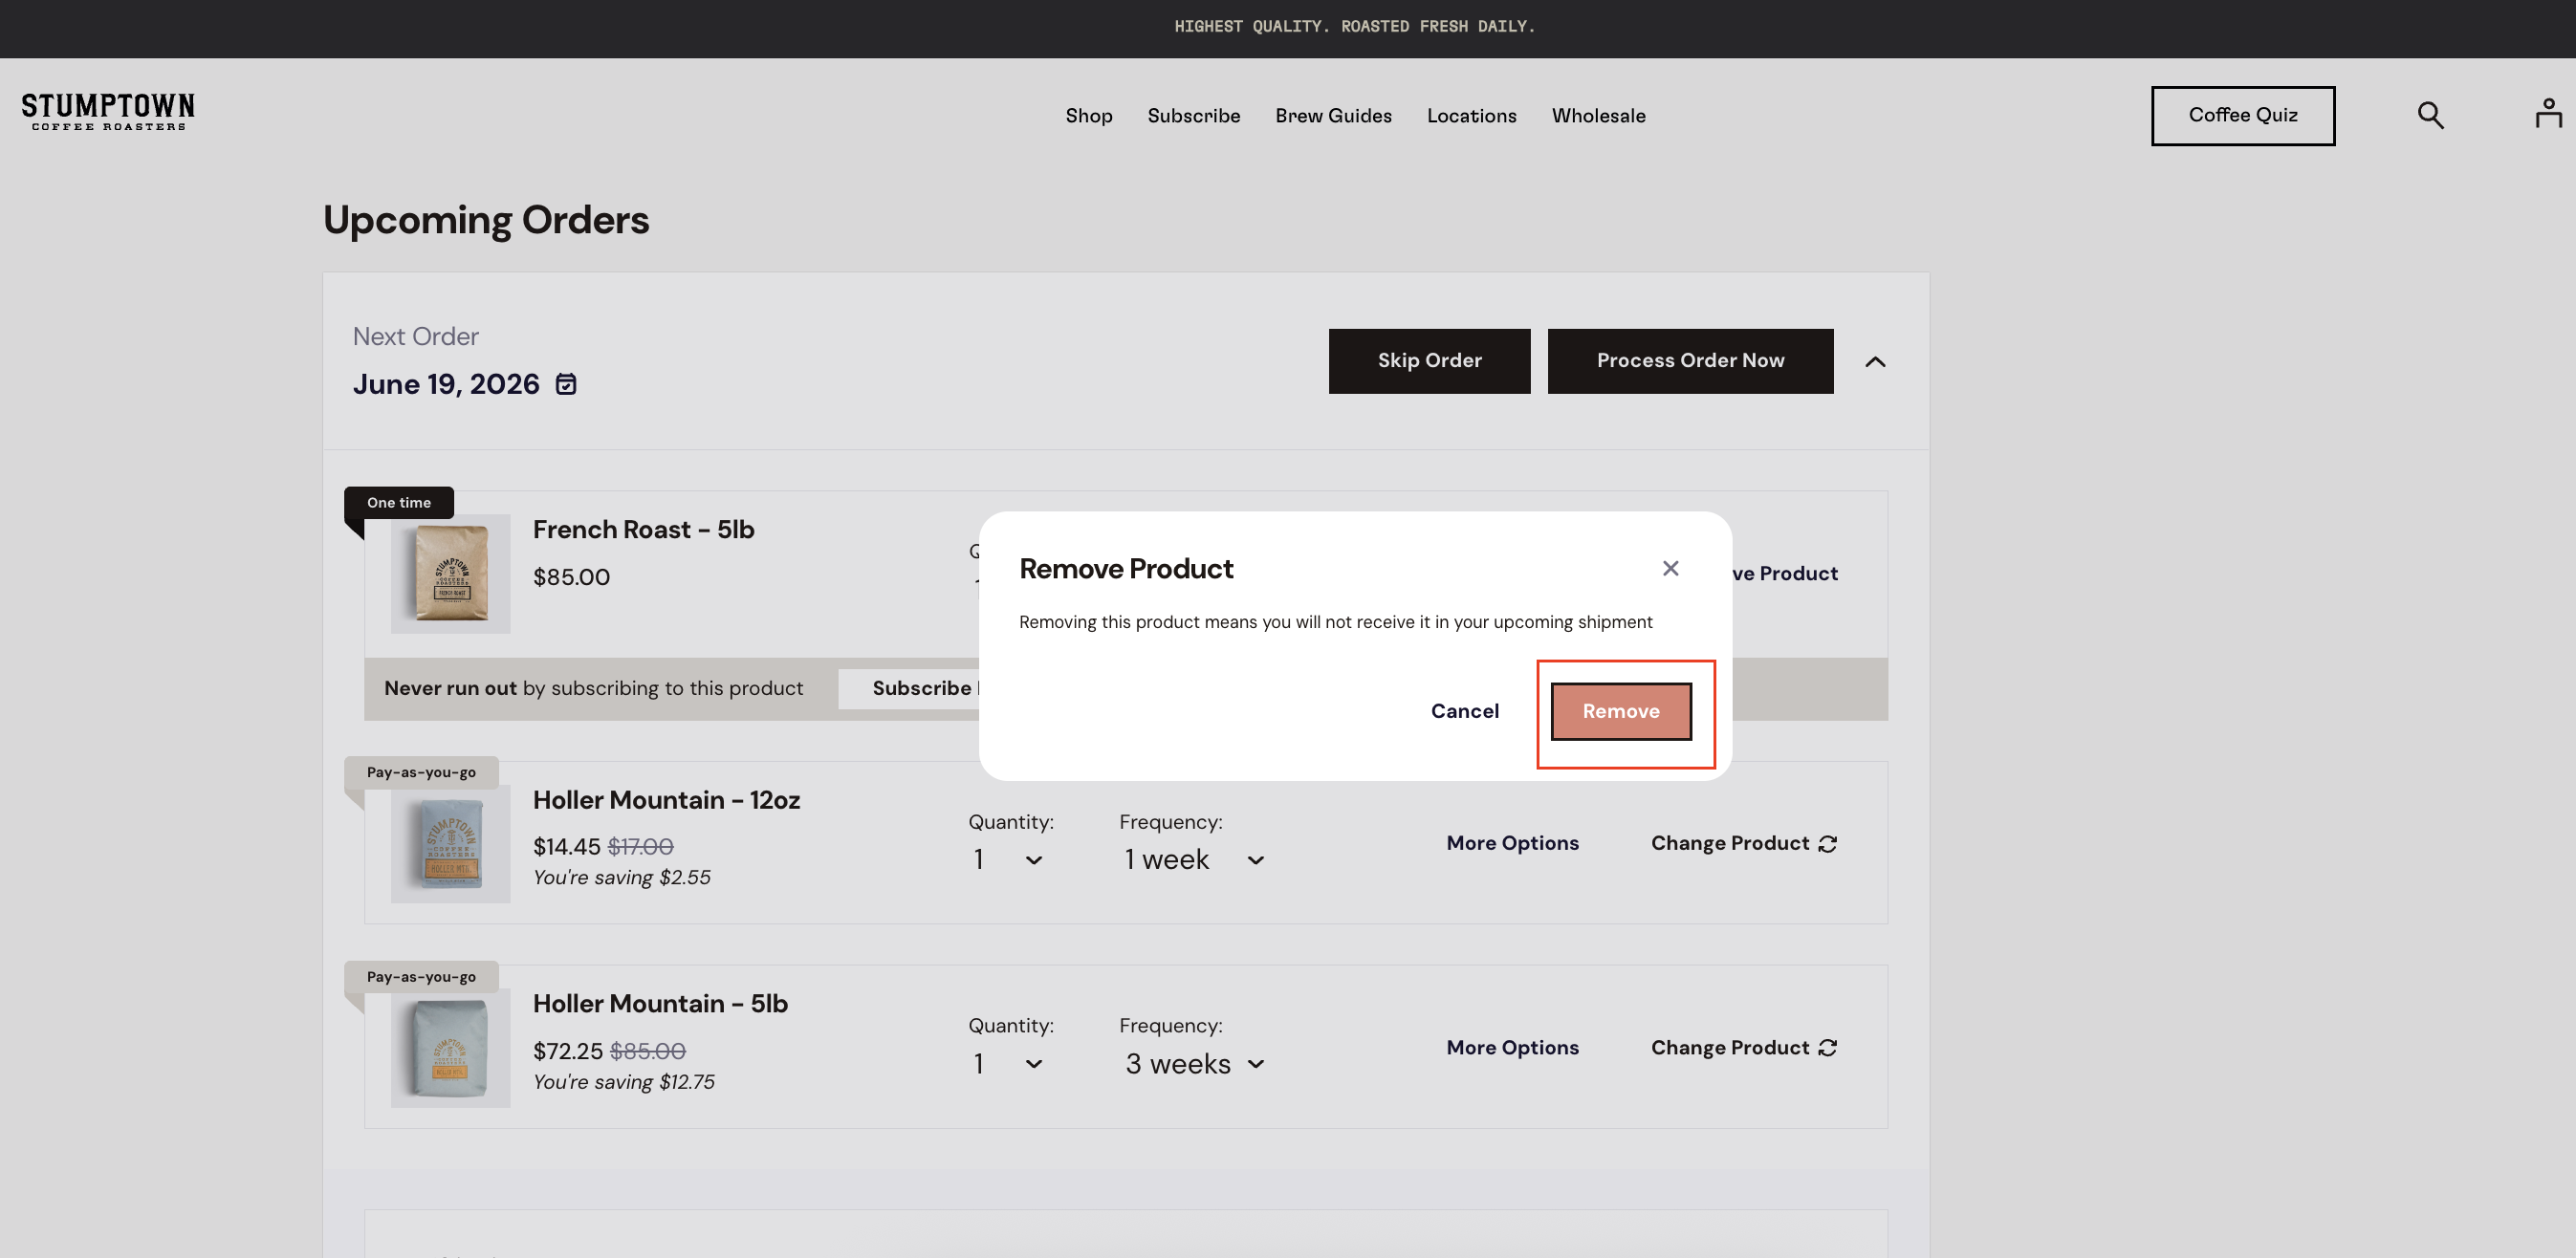
Task: Open the Subscribe menu item
Action: point(1193,116)
